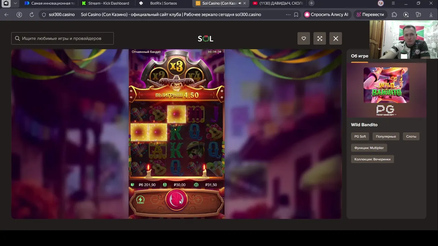
Task: Click the wallet balance icon
Action: [x=132, y=185]
